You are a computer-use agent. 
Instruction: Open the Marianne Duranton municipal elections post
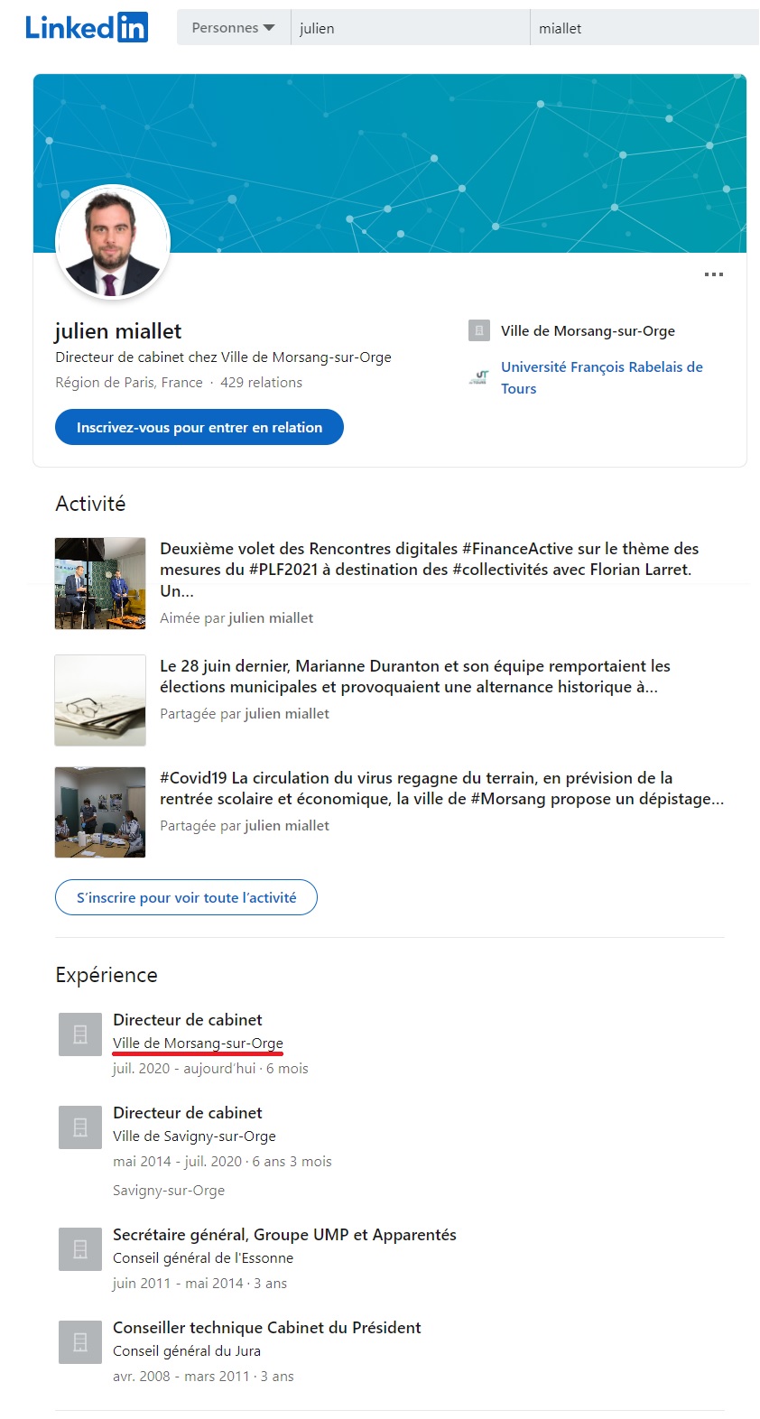click(x=414, y=676)
